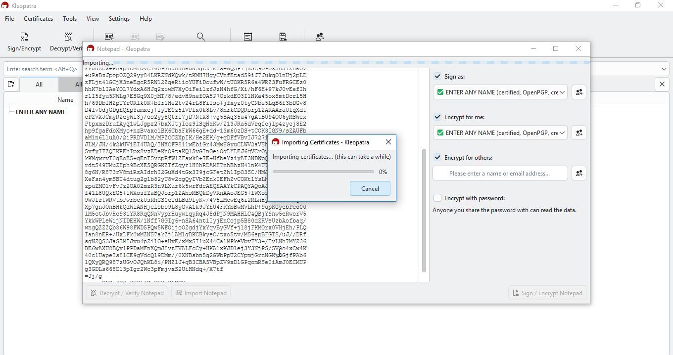Click the name or email address field
This screenshot has height=355, width=673.
(x=500, y=173)
